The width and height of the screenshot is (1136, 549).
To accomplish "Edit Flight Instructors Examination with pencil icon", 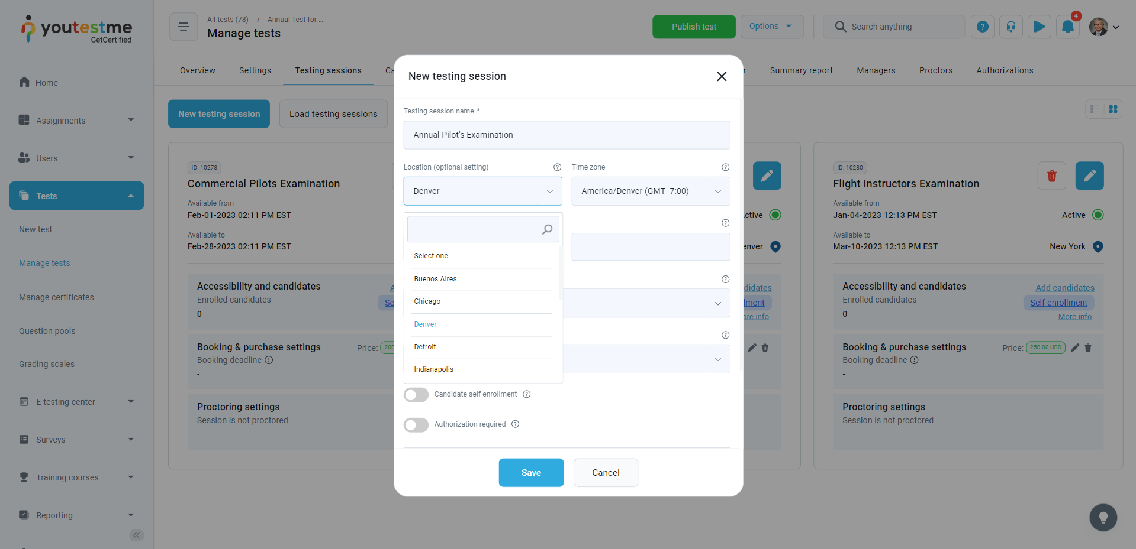I will [1089, 176].
